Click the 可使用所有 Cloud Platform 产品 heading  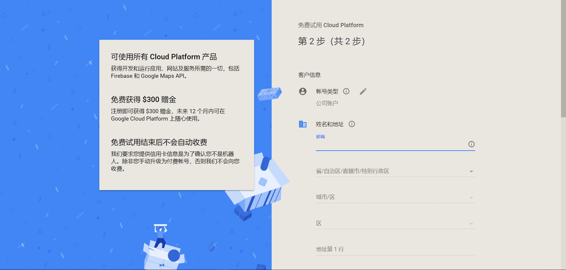click(164, 57)
